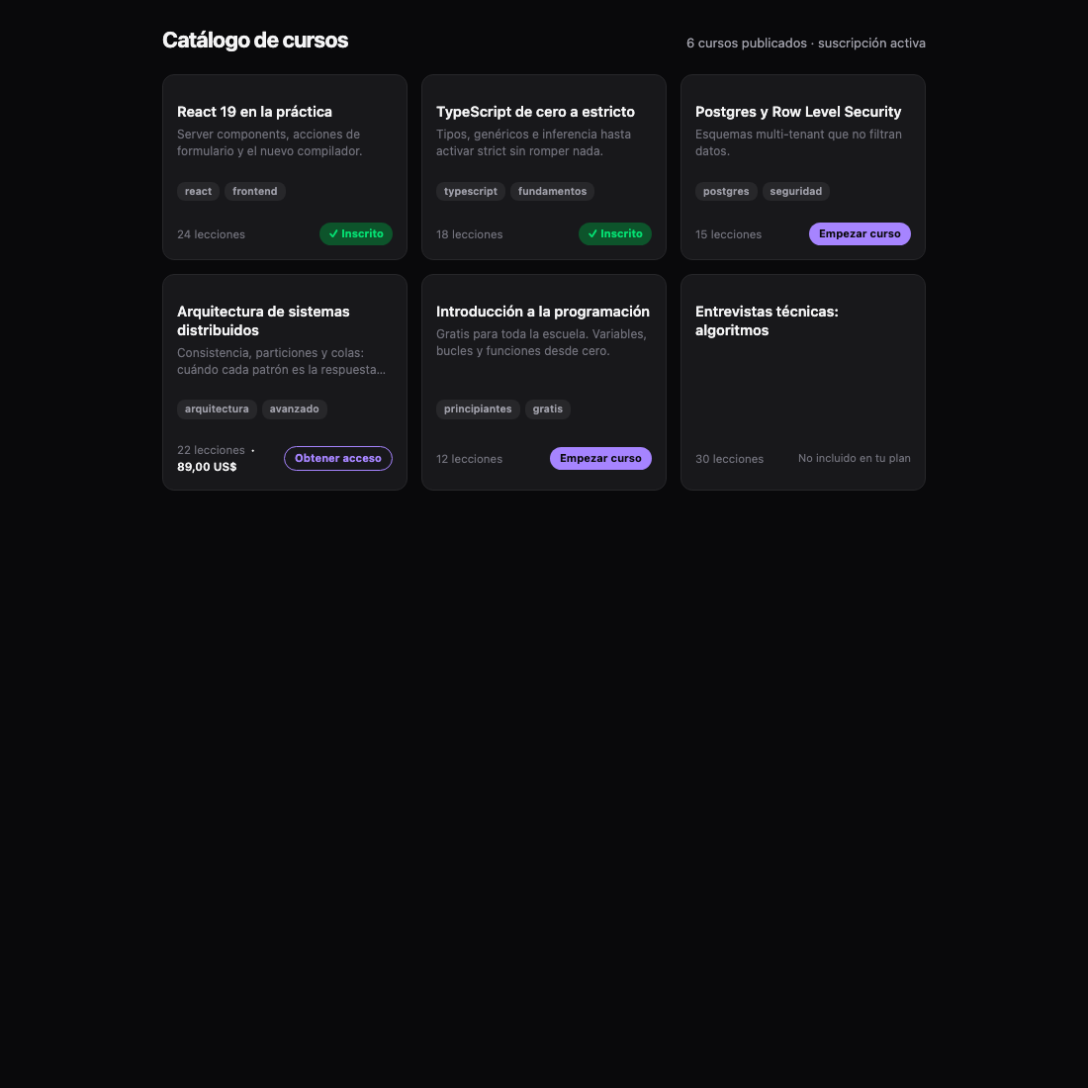
Task: Start the Introducción a la programación course
Action: point(601,458)
